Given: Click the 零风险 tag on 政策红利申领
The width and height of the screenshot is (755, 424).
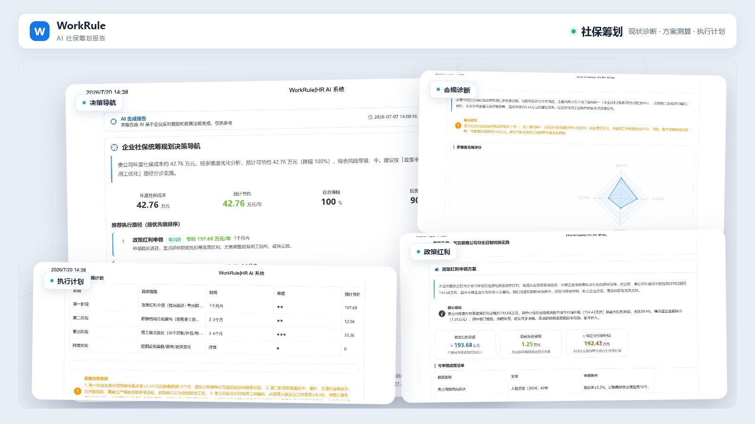Looking at the screenshot, I should click(175, 239).
